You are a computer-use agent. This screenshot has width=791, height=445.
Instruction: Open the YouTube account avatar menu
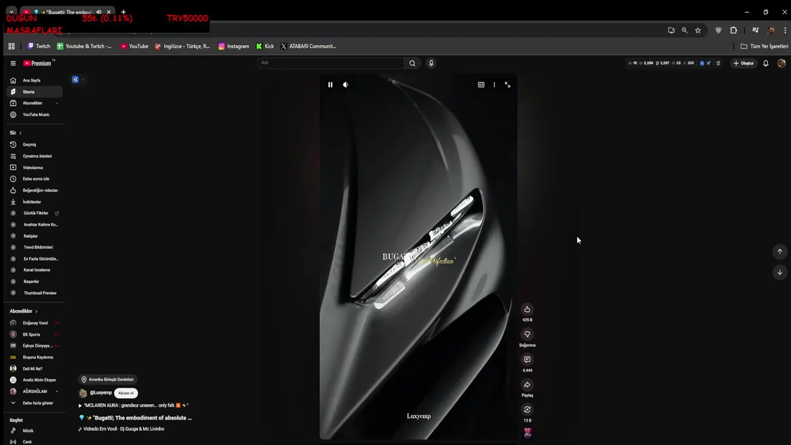coord(781,63)
